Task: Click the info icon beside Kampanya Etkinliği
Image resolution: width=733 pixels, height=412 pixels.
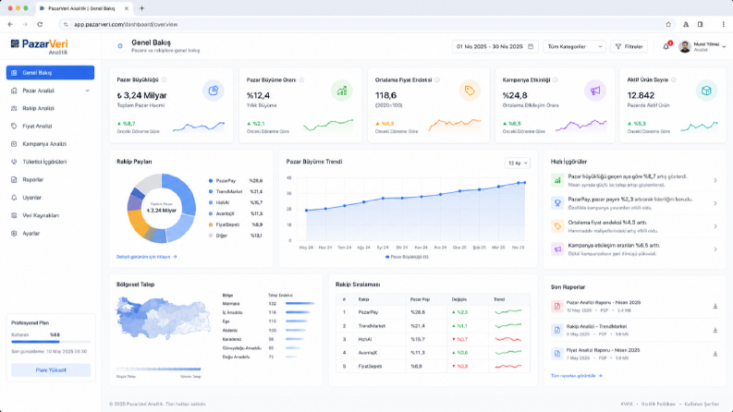Action: pyautogui.click(x=556, y=79)
